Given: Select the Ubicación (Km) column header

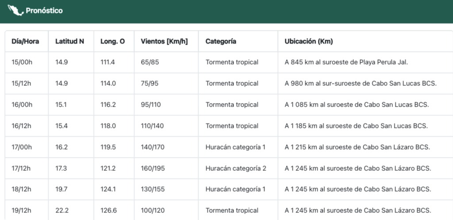Looking at the screenshot, I should (309, 41).
